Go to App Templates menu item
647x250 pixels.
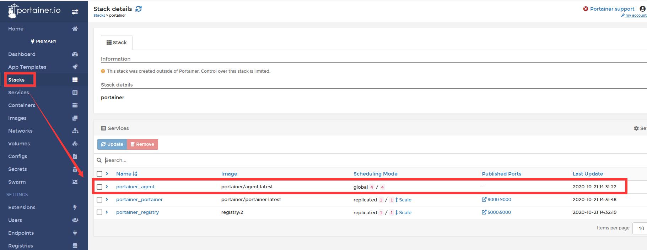tap(27, 67)
